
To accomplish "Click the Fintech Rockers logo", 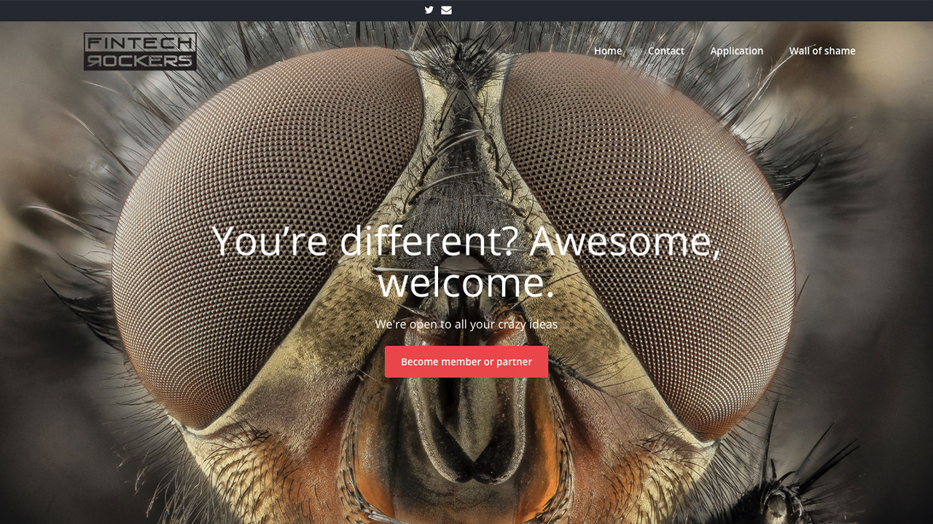I will point(140,52).
